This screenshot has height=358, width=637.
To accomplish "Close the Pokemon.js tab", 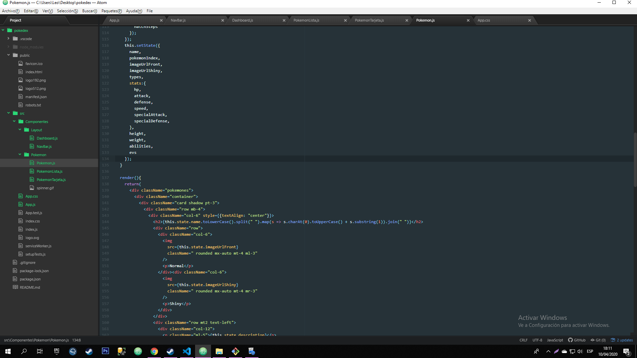I will coord(468,20).
